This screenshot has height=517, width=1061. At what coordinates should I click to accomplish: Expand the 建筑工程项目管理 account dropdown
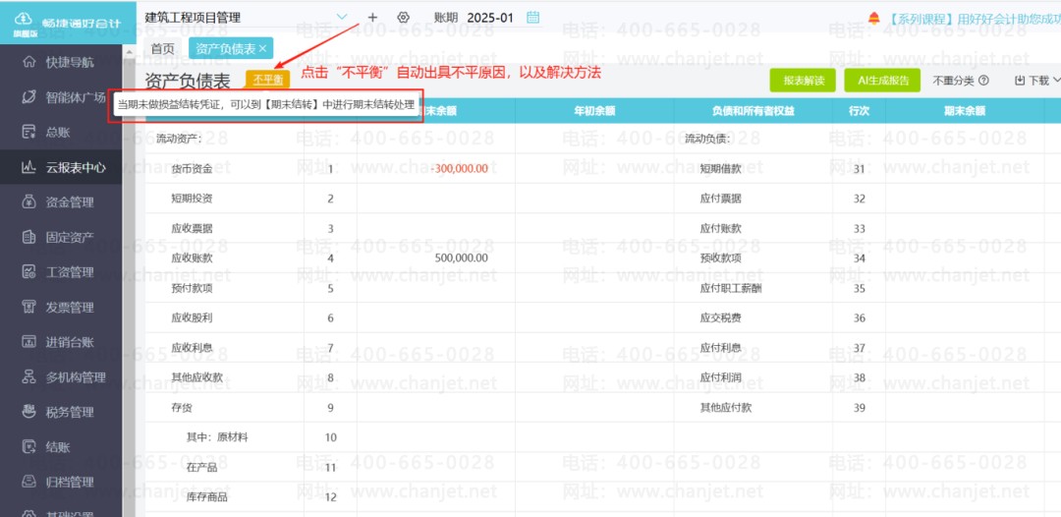pos(342,17)
